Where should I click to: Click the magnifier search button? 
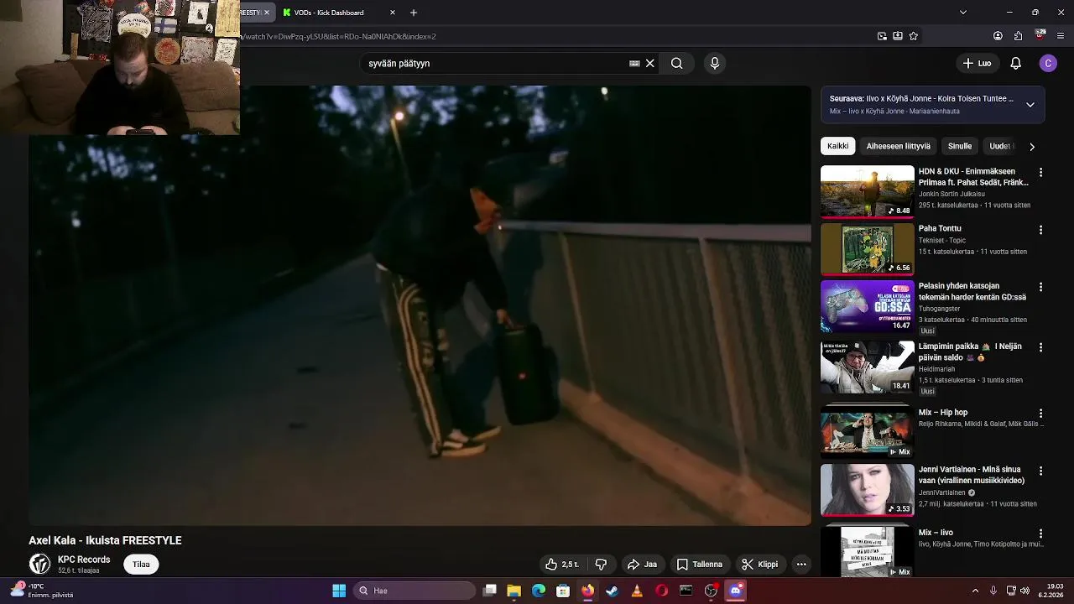[x=676, y=63]
